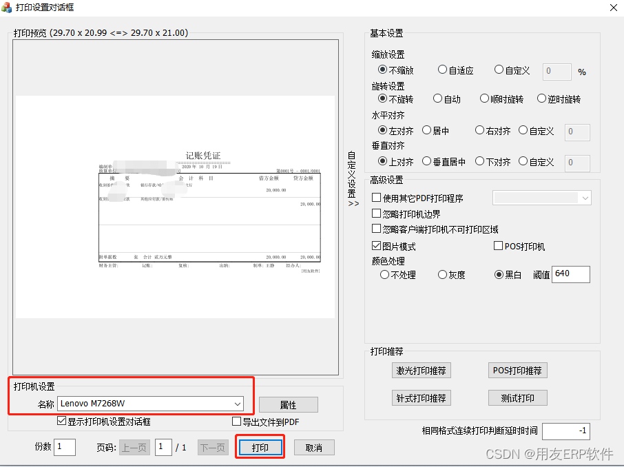Click the custom scaling percent field
This screenshot has height=467, width=624.
[x=557, y=72]
